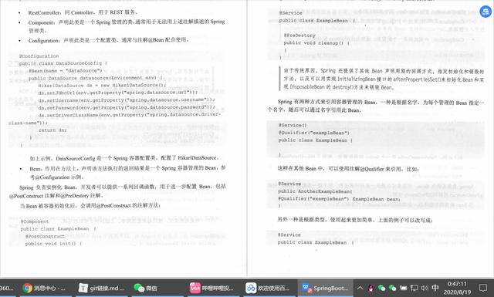Open the 微信 WeChat taskbar app
This screenshot has height=297, width=494.
(x=146, y=288)
